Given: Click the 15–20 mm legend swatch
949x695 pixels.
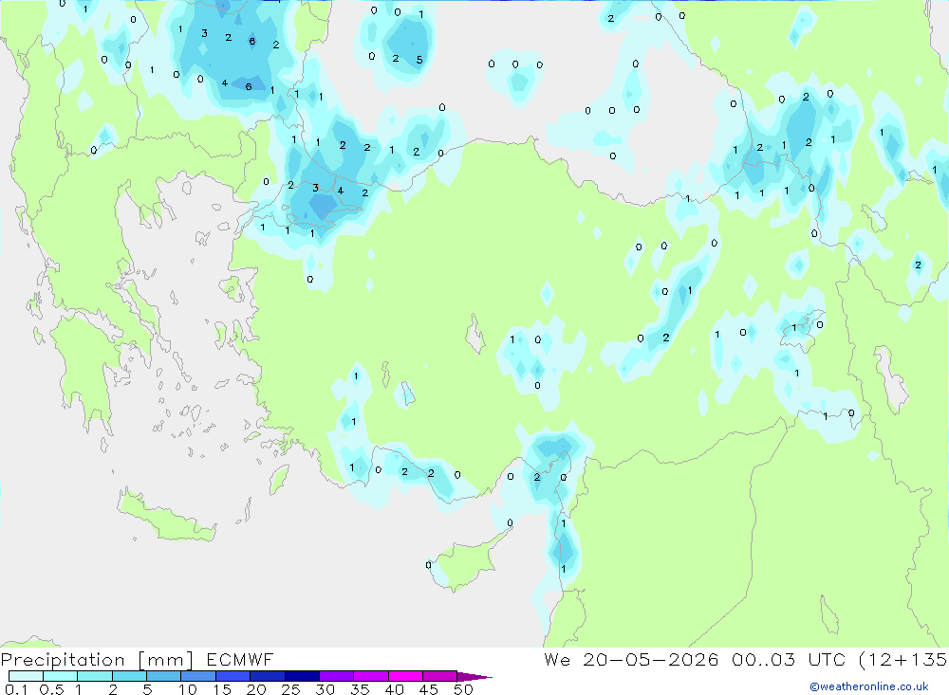Looking at the screenshot, I should (x=233, y=676).
